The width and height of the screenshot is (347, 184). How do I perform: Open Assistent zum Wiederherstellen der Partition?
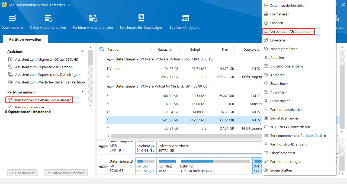tap(46, 82)
